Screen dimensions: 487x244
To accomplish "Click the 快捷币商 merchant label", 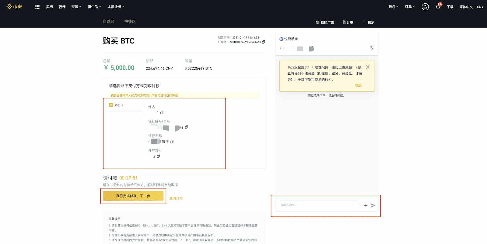I will click(x=289, y=39).
